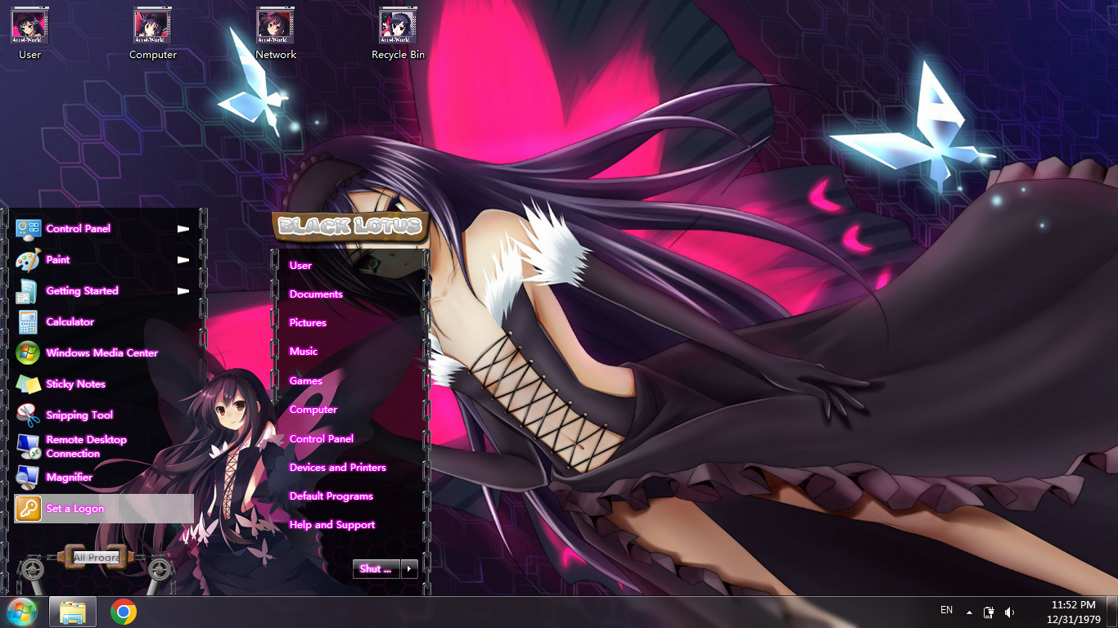Image resolution: width=1118 pixels, height=628 pixels.
Task: Click the EN language indicator
Action: click(946, 610)
